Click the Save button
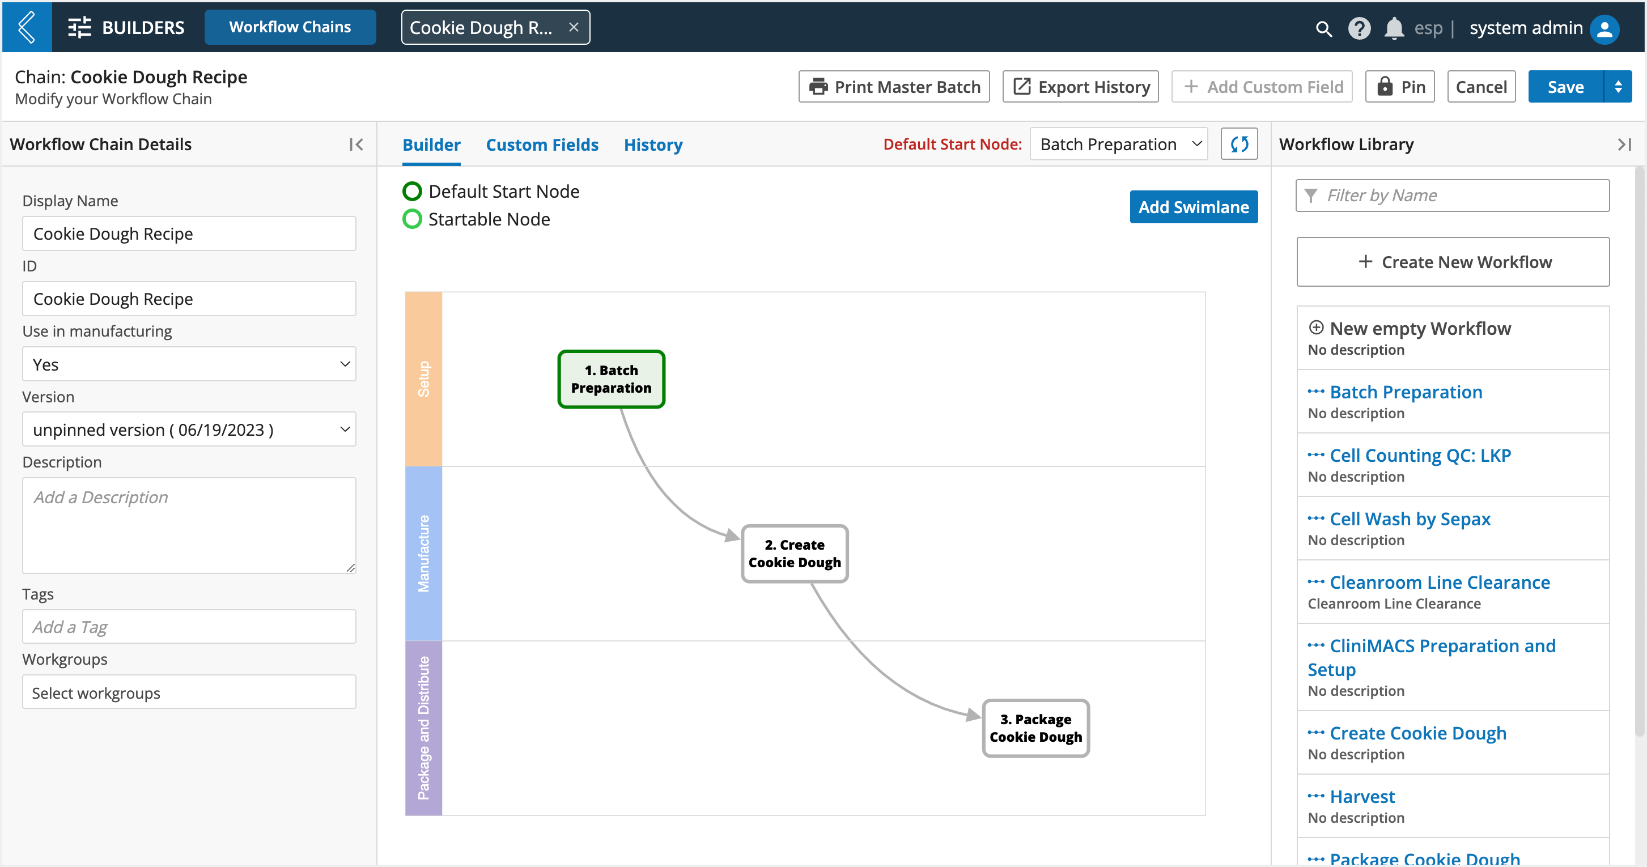This screenshot has width=1647, height=867. [x=1566, y=86]
